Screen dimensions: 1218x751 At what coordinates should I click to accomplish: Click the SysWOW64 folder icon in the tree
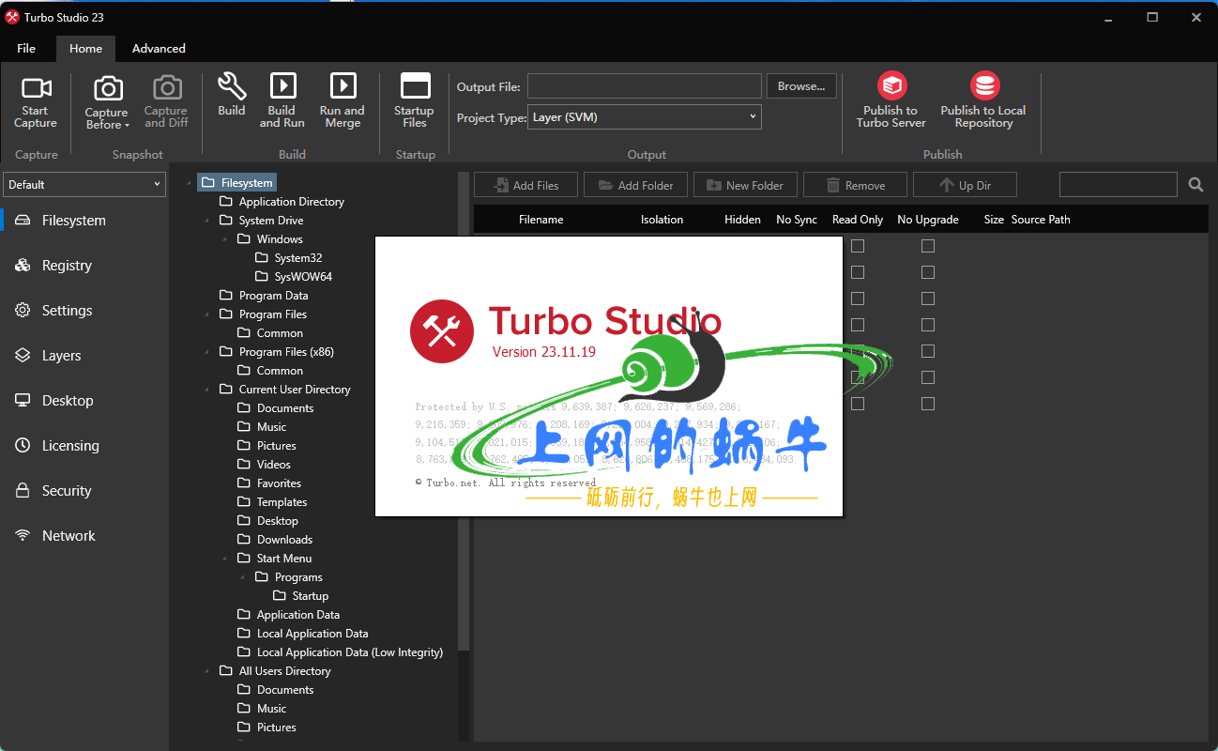262,276
